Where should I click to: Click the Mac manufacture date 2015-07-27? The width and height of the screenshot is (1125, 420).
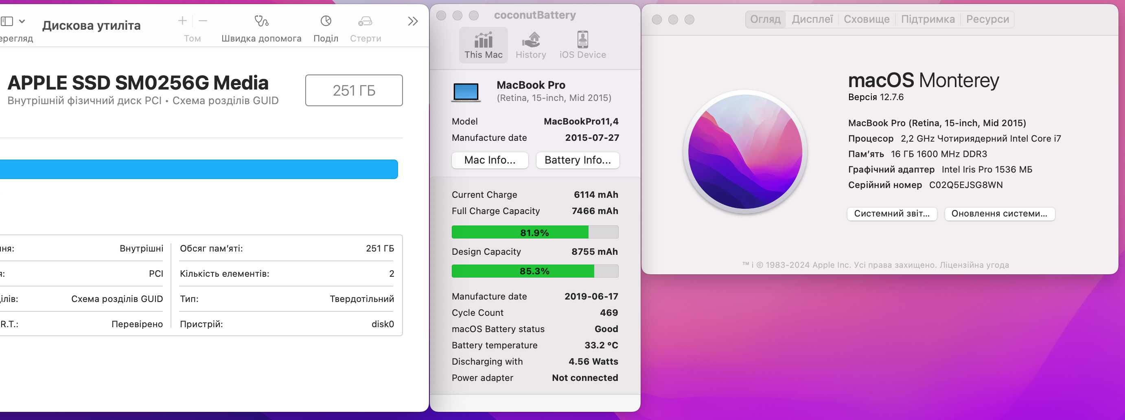592,138
